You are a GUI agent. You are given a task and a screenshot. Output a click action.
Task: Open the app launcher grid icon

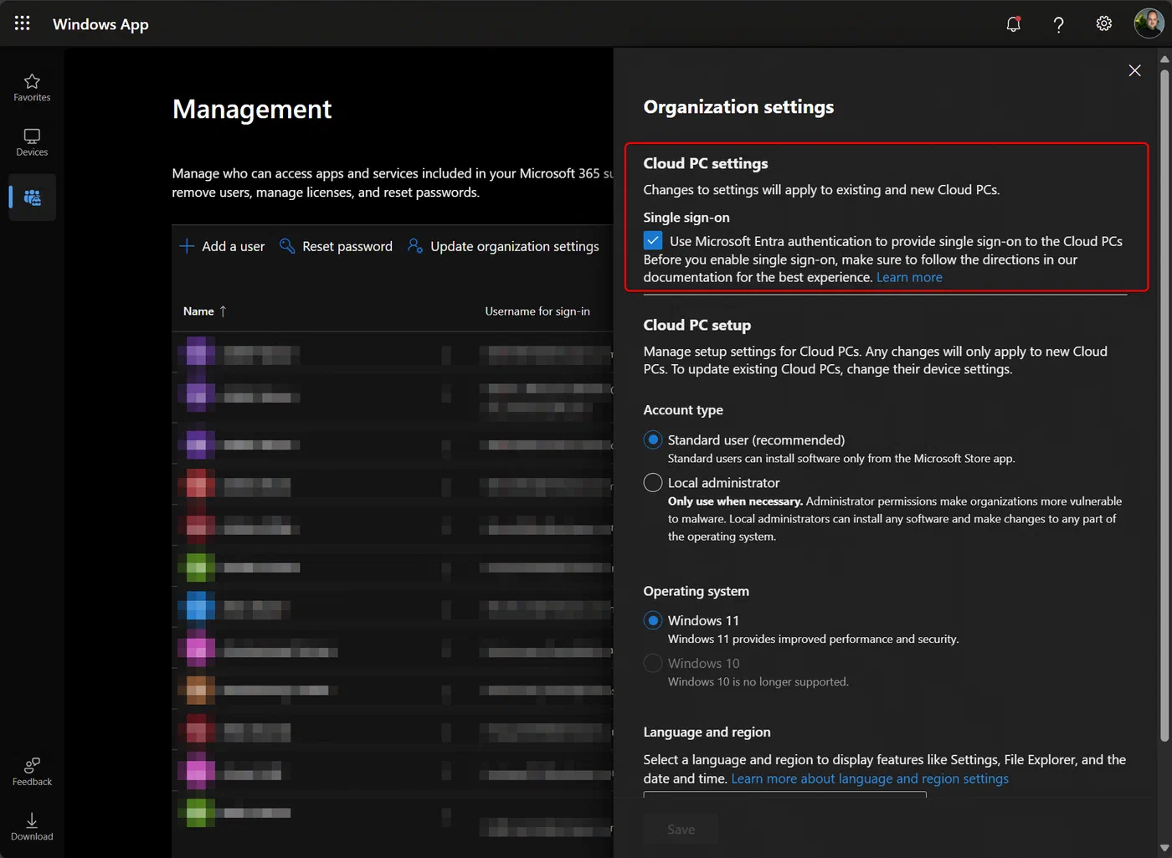tap(23, 23)
